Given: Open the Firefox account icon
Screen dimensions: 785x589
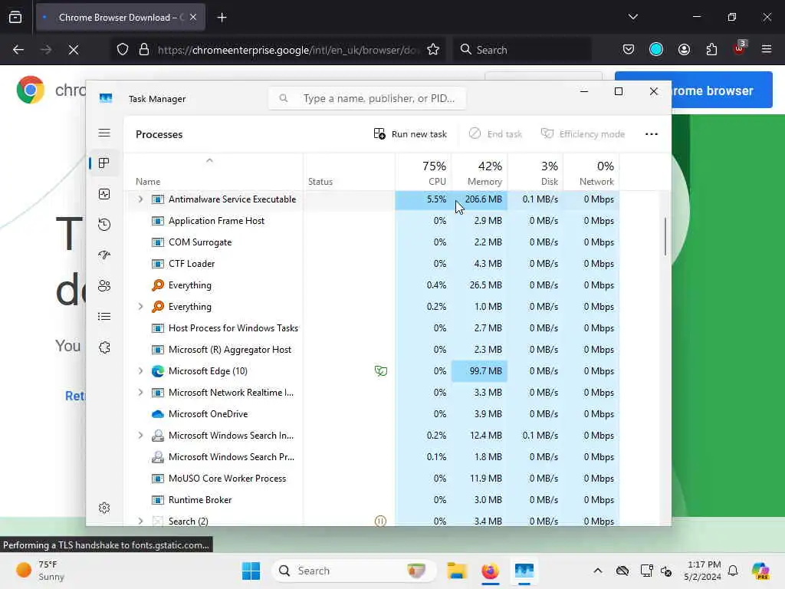Looking at the screenshot, I should point(684,50).
